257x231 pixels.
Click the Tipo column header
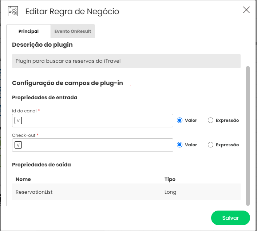click(170, 179)
